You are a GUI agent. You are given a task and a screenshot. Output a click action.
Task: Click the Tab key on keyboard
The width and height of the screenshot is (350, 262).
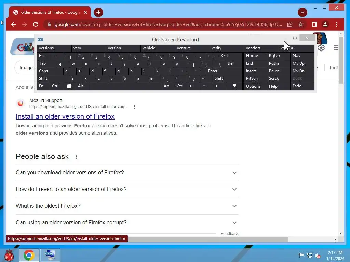46,63
